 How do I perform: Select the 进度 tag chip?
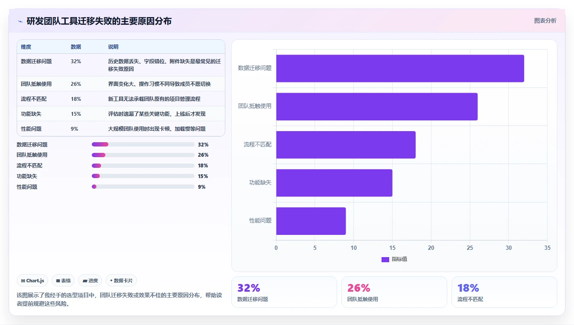coord(90,281)
